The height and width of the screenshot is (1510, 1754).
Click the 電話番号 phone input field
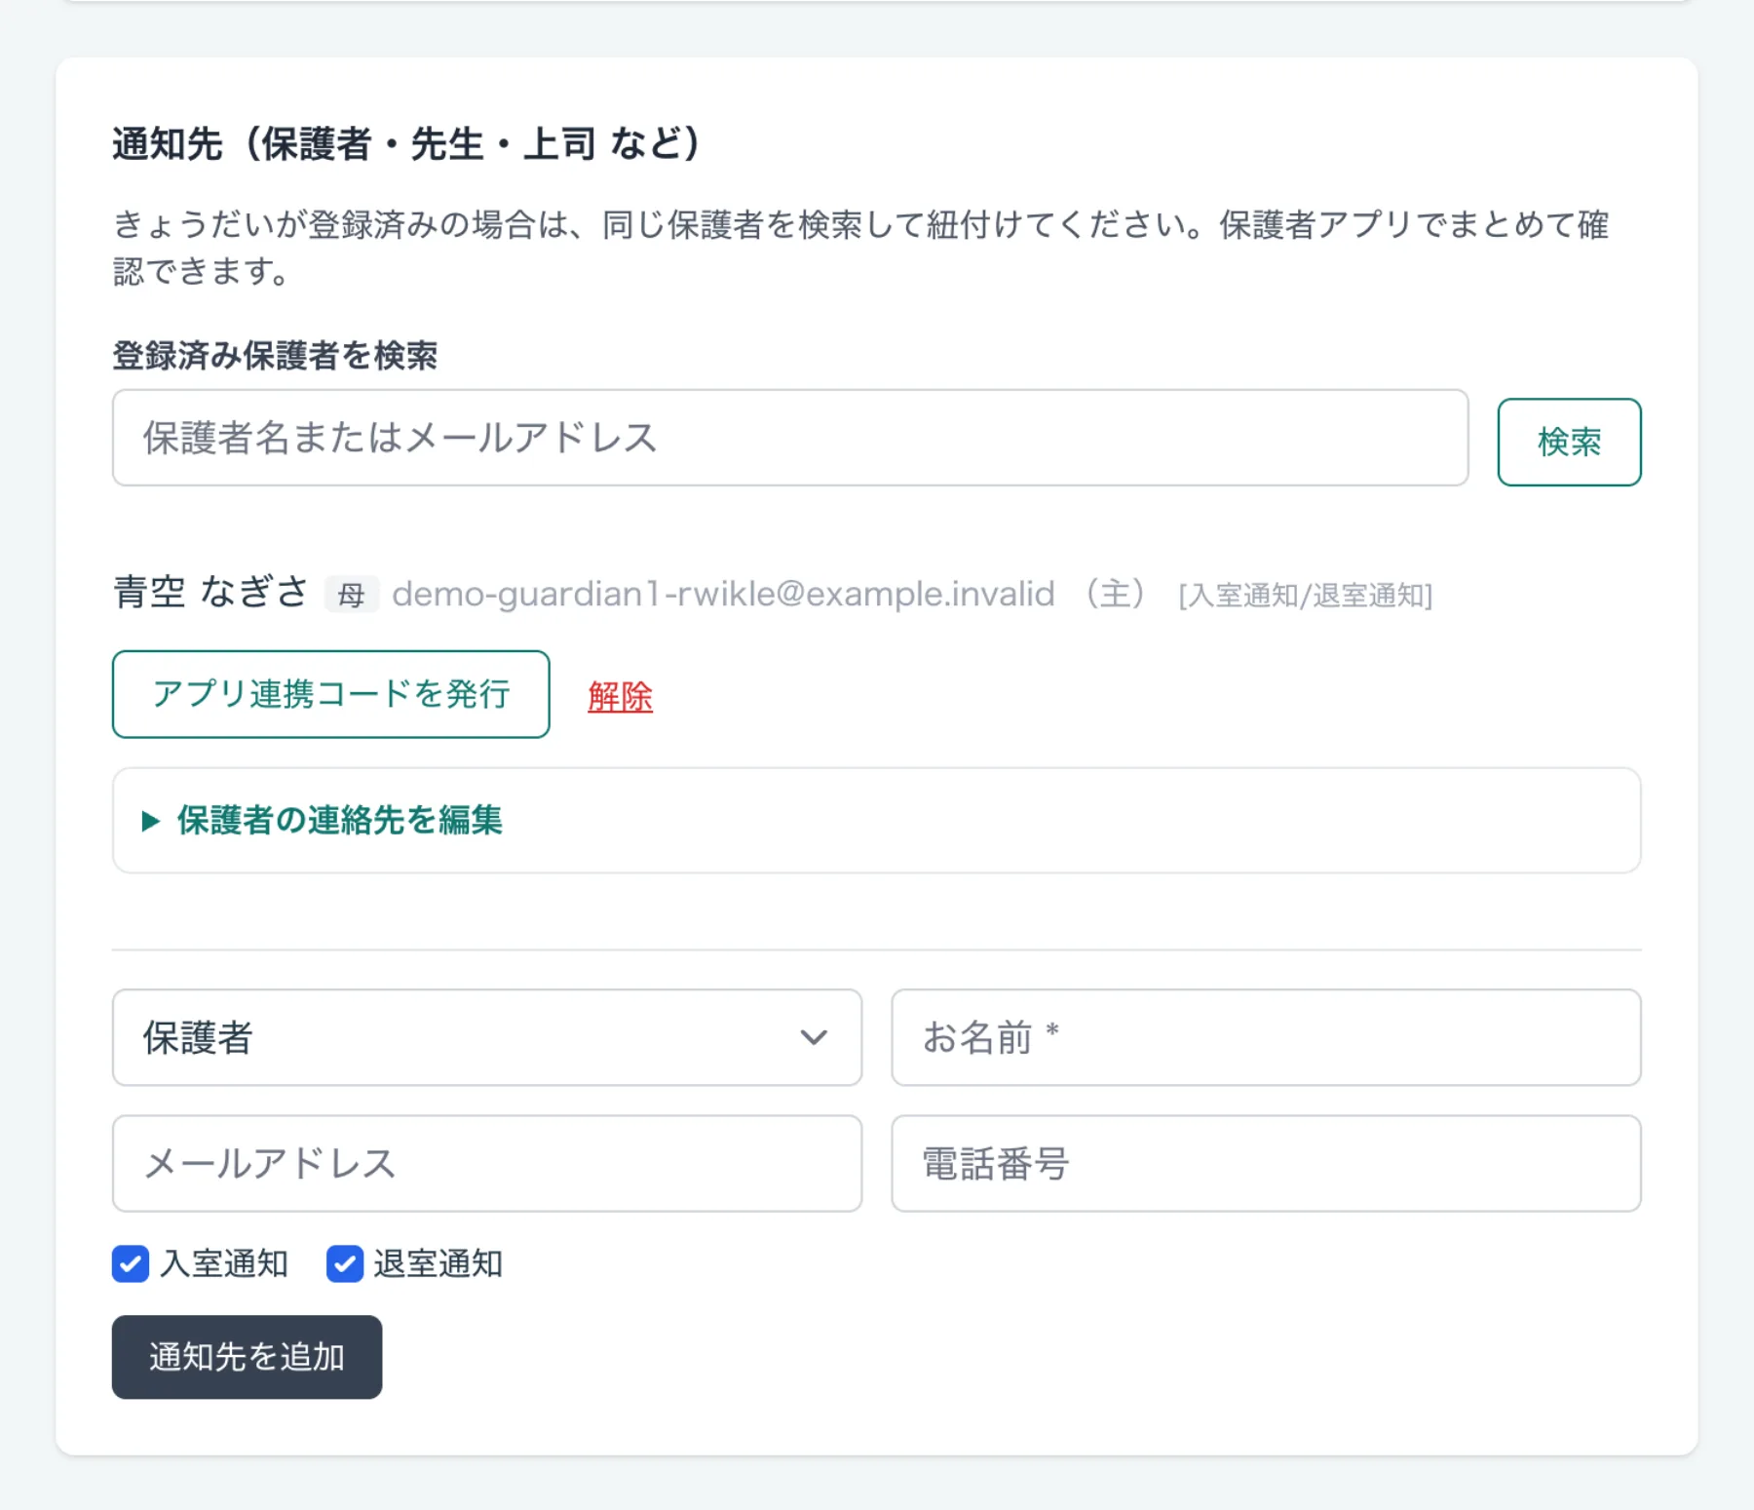pyautogui.click(x=1266, y=1163)
